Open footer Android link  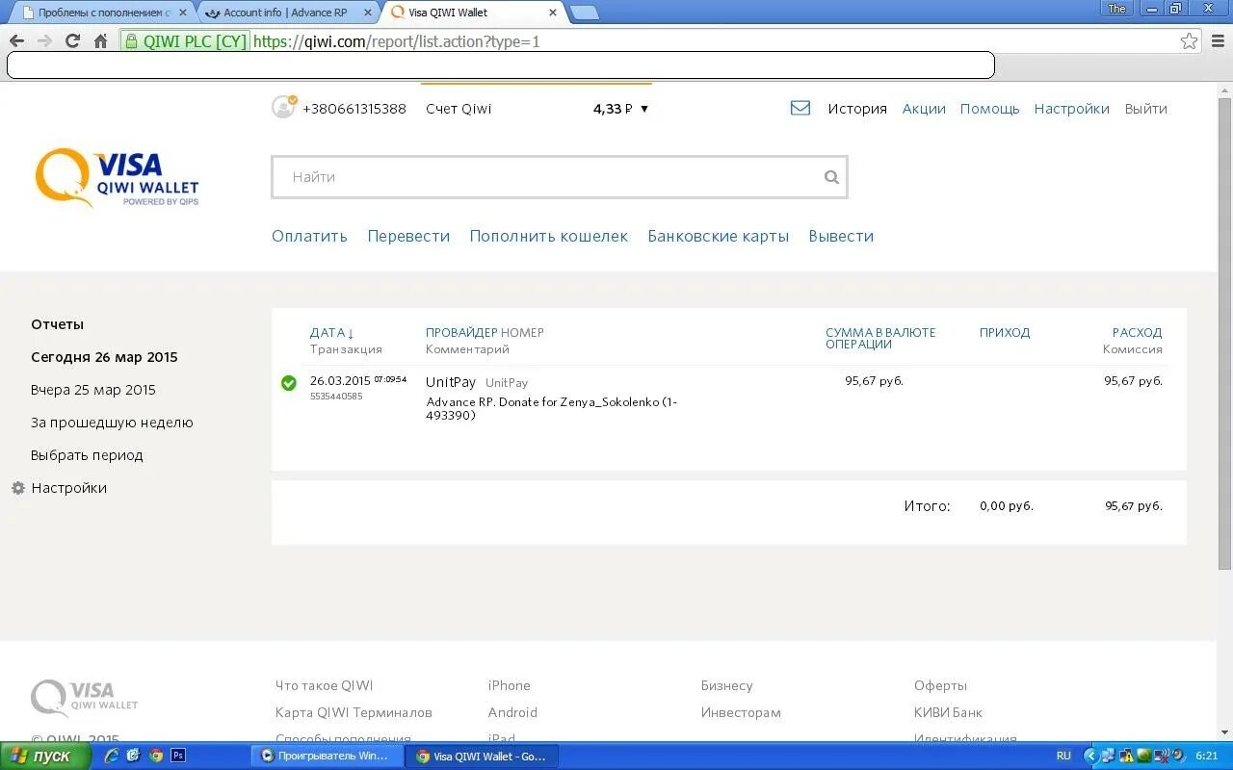(x=512, y=712)
